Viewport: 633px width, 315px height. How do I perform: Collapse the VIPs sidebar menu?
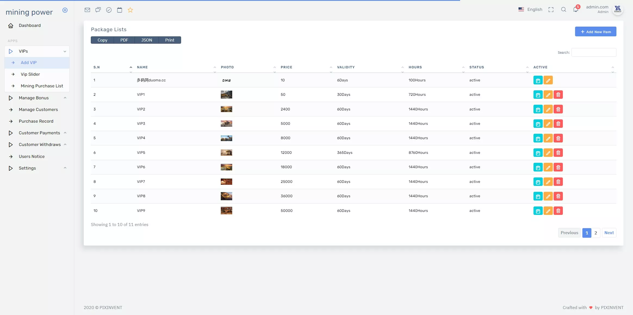[37, 51]
